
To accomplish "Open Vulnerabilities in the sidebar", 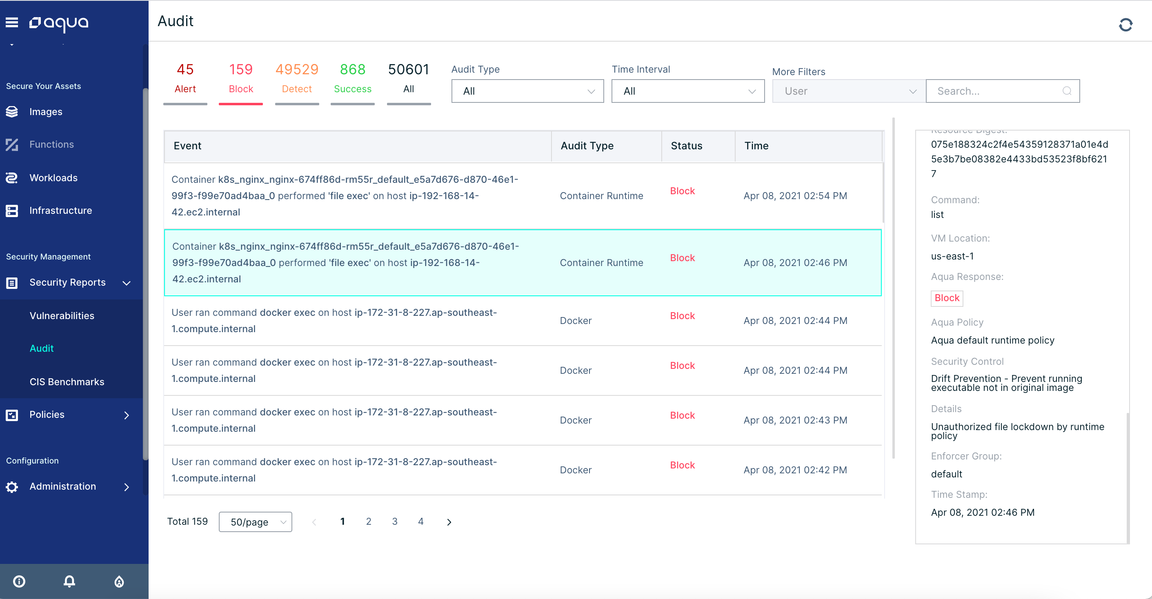I will [x=62, y=315].
